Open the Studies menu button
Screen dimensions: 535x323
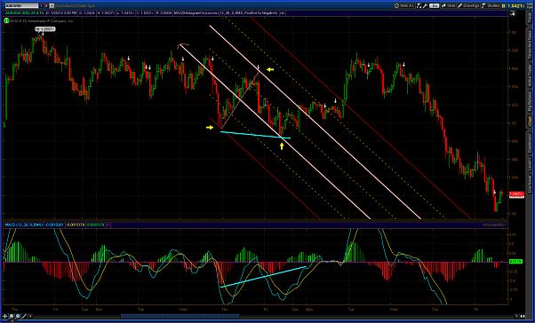click(x=491, y=6)
